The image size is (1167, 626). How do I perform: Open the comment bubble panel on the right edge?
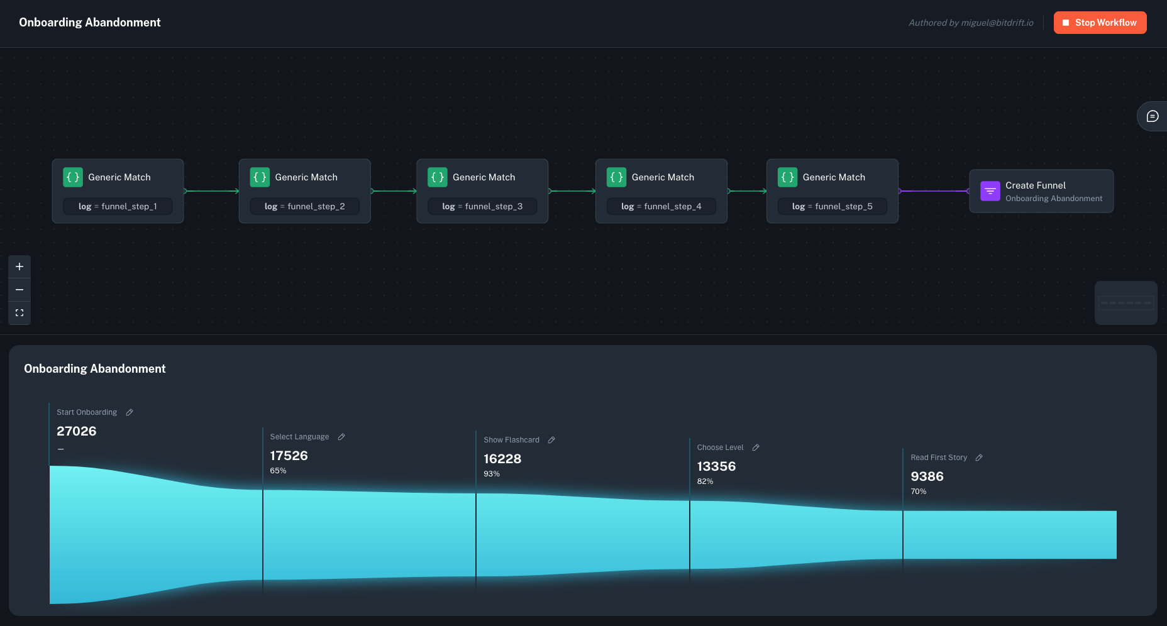1153,116
